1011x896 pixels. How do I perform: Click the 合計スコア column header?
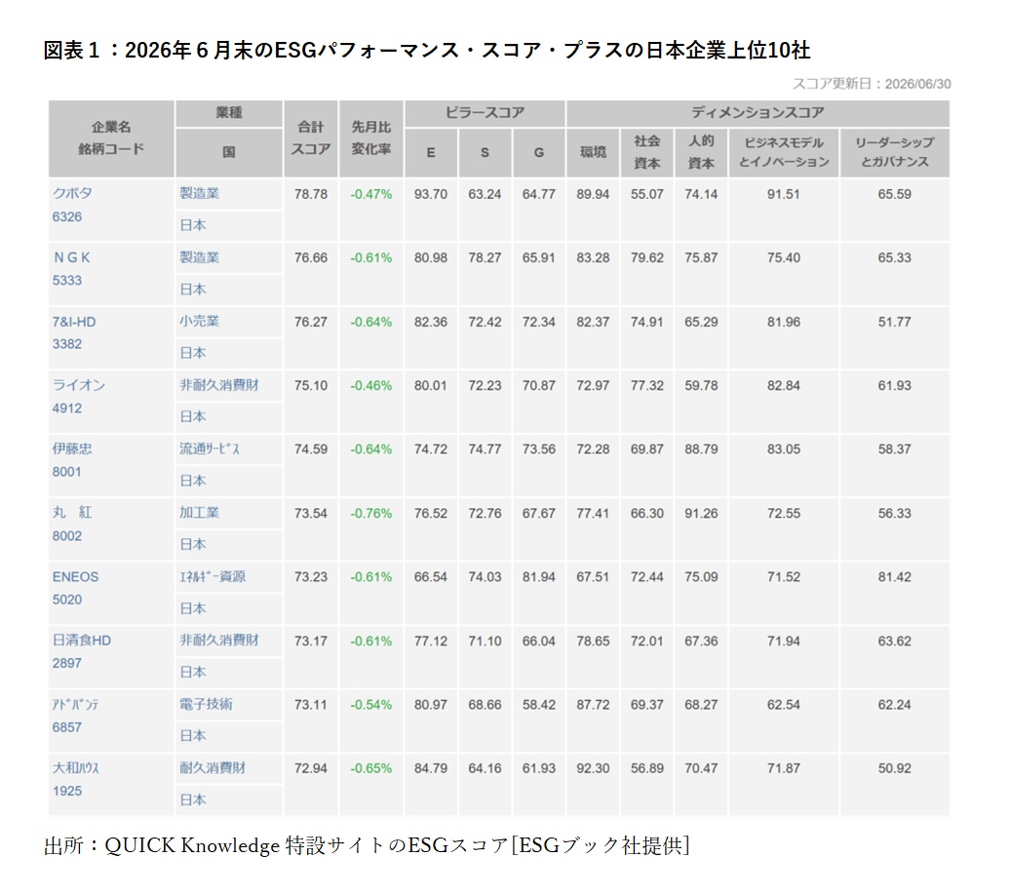coord(311,138)
